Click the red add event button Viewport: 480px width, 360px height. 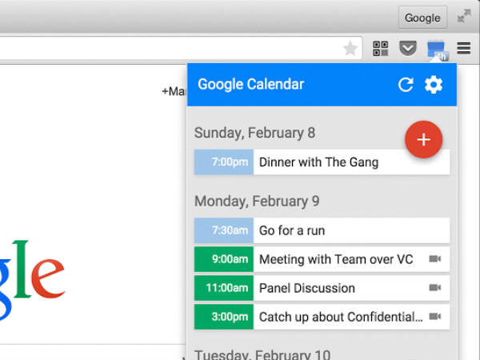click(423, 140)
